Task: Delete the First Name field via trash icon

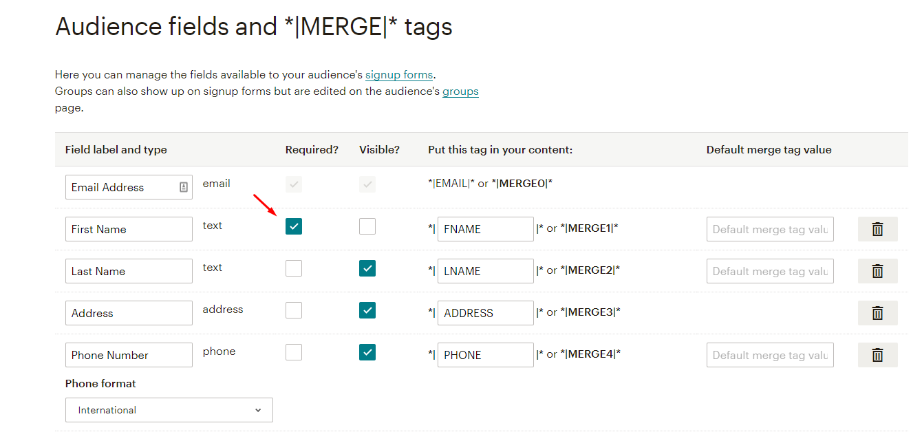Action: click(x=877, y=229)
